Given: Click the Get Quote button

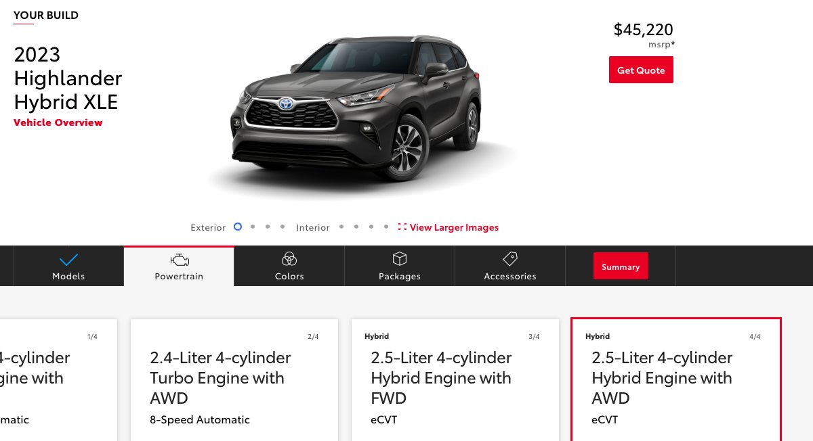Looking at the screenshot, I should [641, 70].
